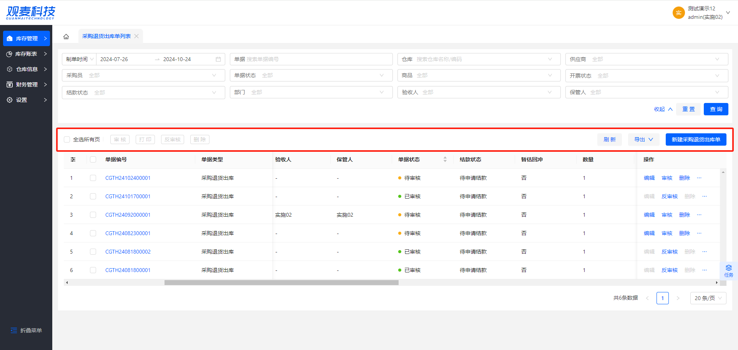Select checkbox for row CGTH24081800002
738x350 pixels.
[93, 252]
